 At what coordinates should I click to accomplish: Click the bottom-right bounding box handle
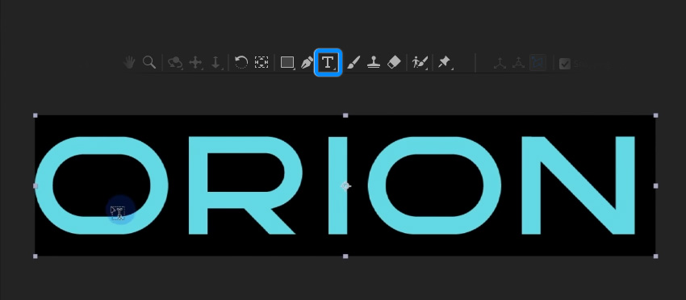[655, 256]
